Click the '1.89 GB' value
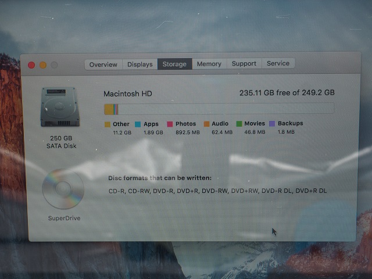This screenshot has width=372, height=279. [153, 133]
